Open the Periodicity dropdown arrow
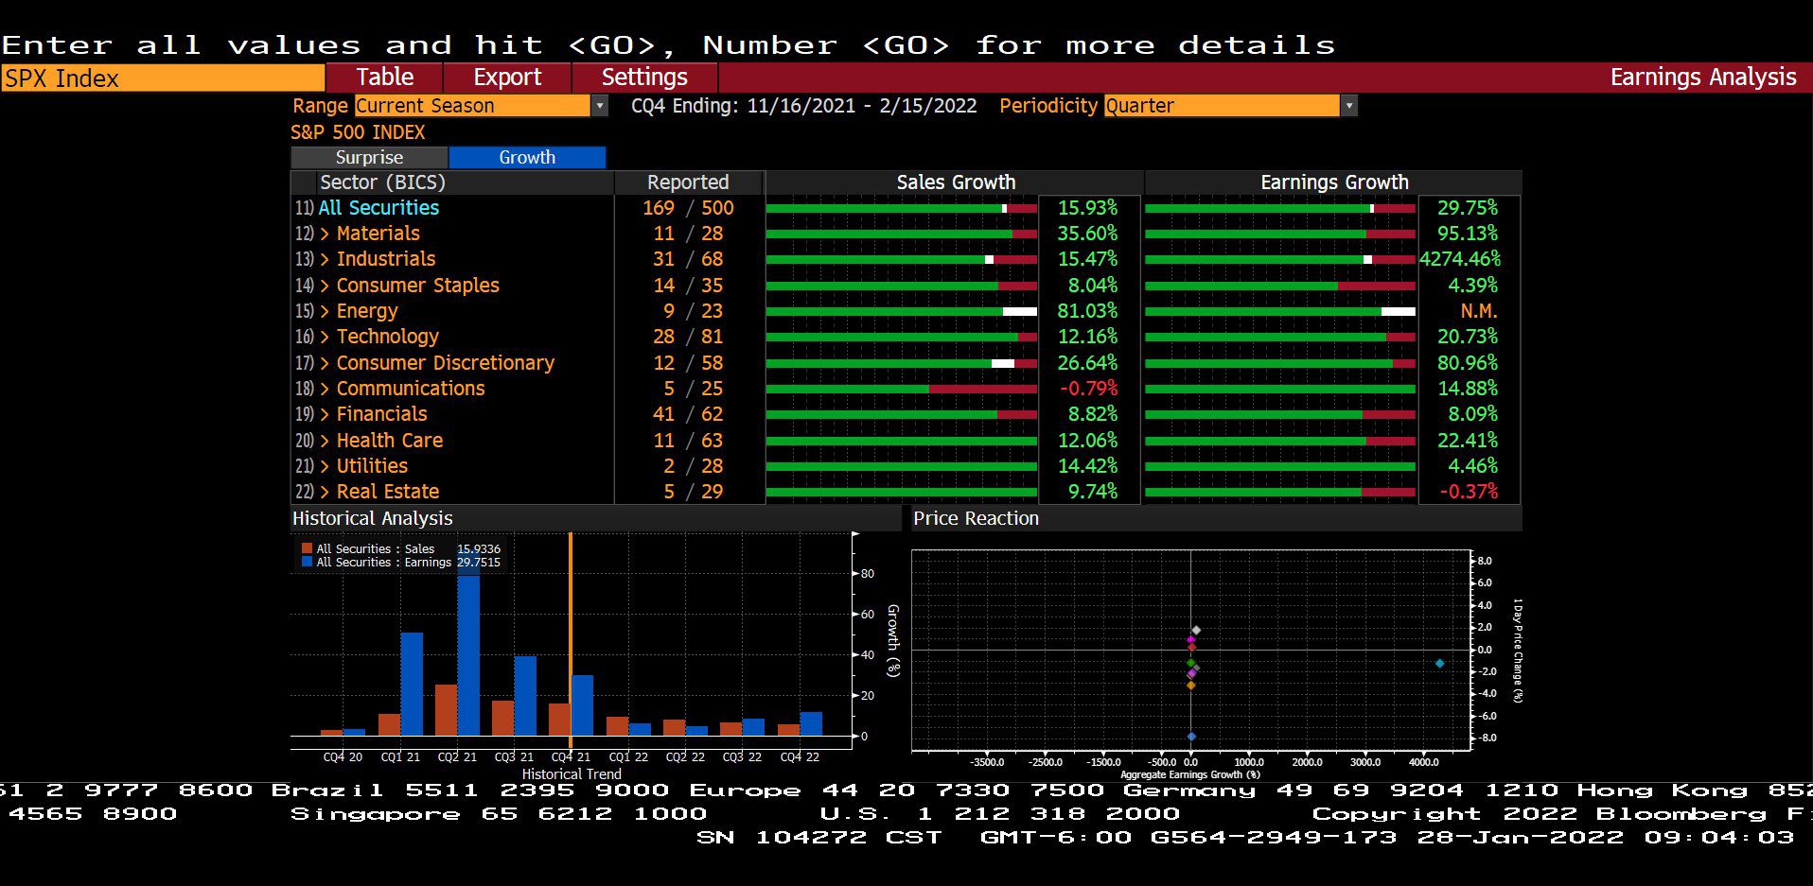Image resolution: width=1813 pixels, height=886 pixels. [1350, 106]
